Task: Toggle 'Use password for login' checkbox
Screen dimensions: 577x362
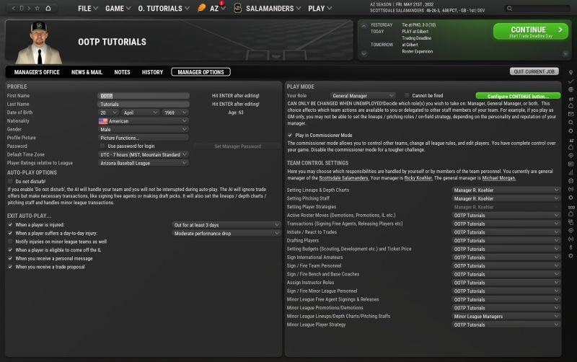Action: 102,146
